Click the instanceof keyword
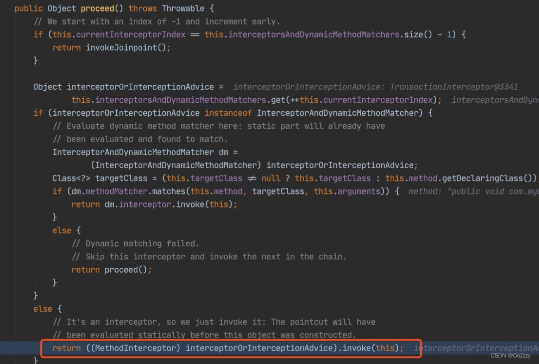 tap(228, 113)
